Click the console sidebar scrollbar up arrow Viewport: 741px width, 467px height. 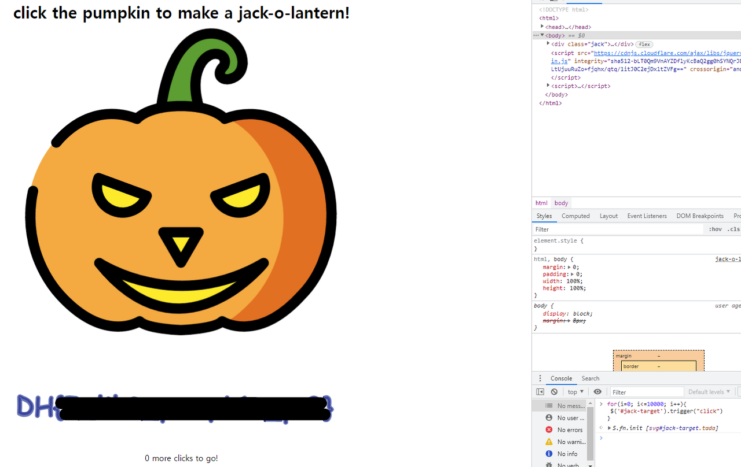(590, 403)
